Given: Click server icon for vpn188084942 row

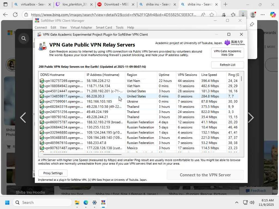Looking at the screenshot, I should 42,86.
